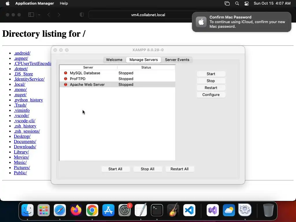Select the Apache Web Server row
The height and width of the screenshot is (222, 296).
[x=117, y=85]
